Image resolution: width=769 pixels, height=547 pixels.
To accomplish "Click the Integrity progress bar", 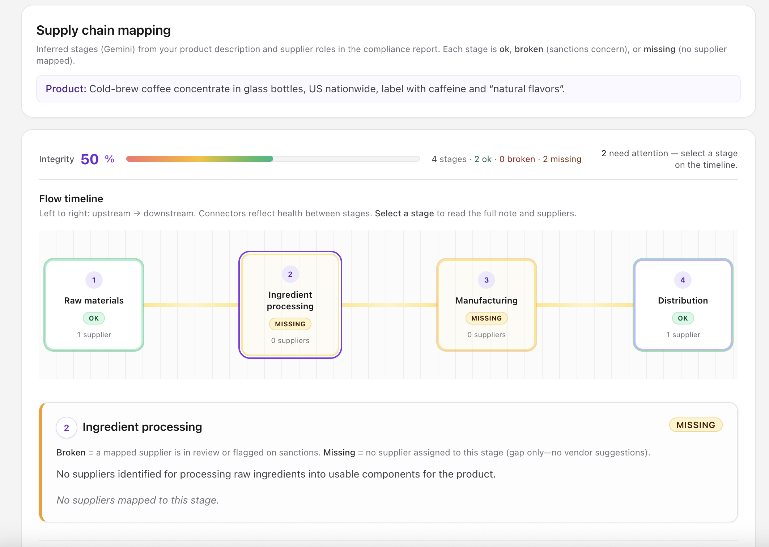I will [x=273, y=159].
